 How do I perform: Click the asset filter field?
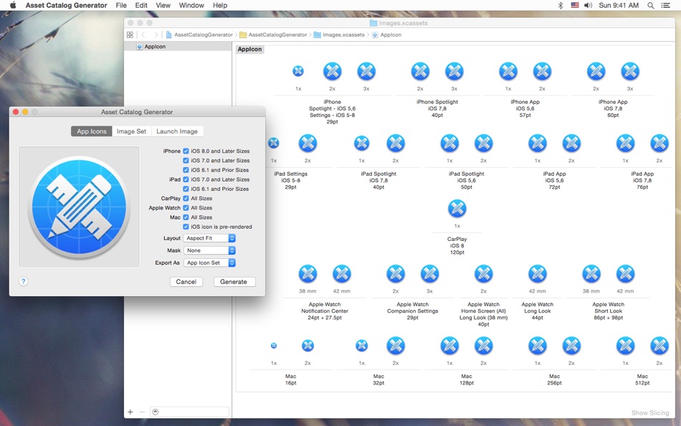point(190,412)
